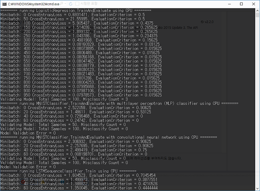Click the loss value 1.604523

pos(77,175)
